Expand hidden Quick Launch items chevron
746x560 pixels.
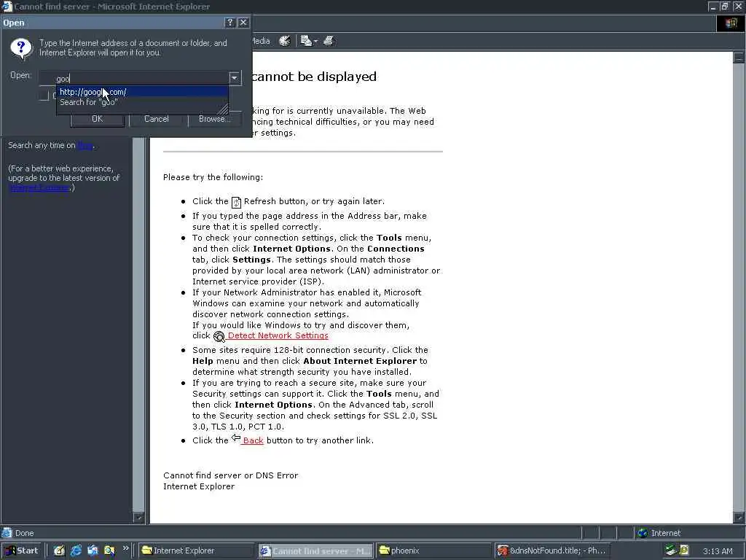pyautogui.click(x=125, y=548)
